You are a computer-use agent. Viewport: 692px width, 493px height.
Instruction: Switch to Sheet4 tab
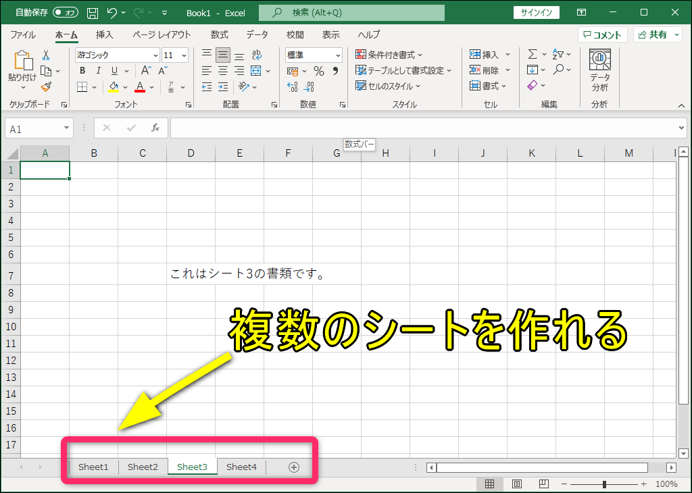(x=241, y=467)
